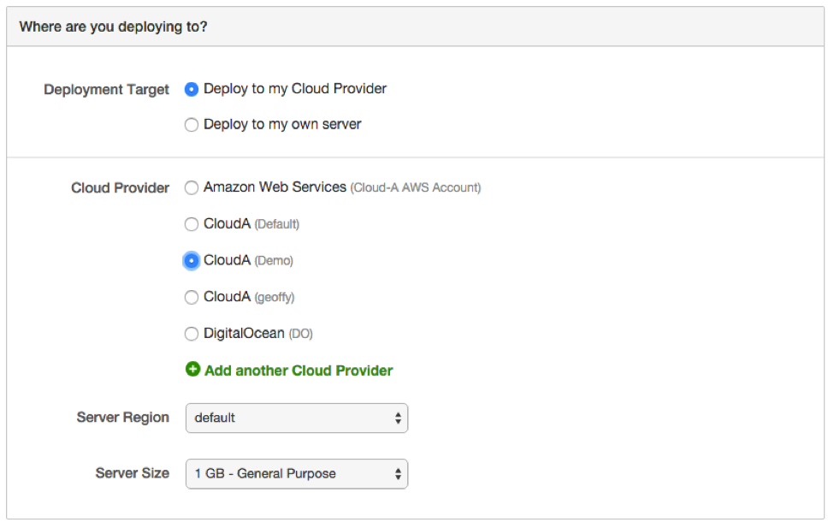The image size is (834, 528).
Task: Choose CloudA (Demo) provider
Action: [192, 261]
